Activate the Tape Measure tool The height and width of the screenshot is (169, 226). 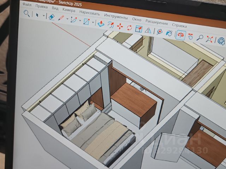click(160, 32)
